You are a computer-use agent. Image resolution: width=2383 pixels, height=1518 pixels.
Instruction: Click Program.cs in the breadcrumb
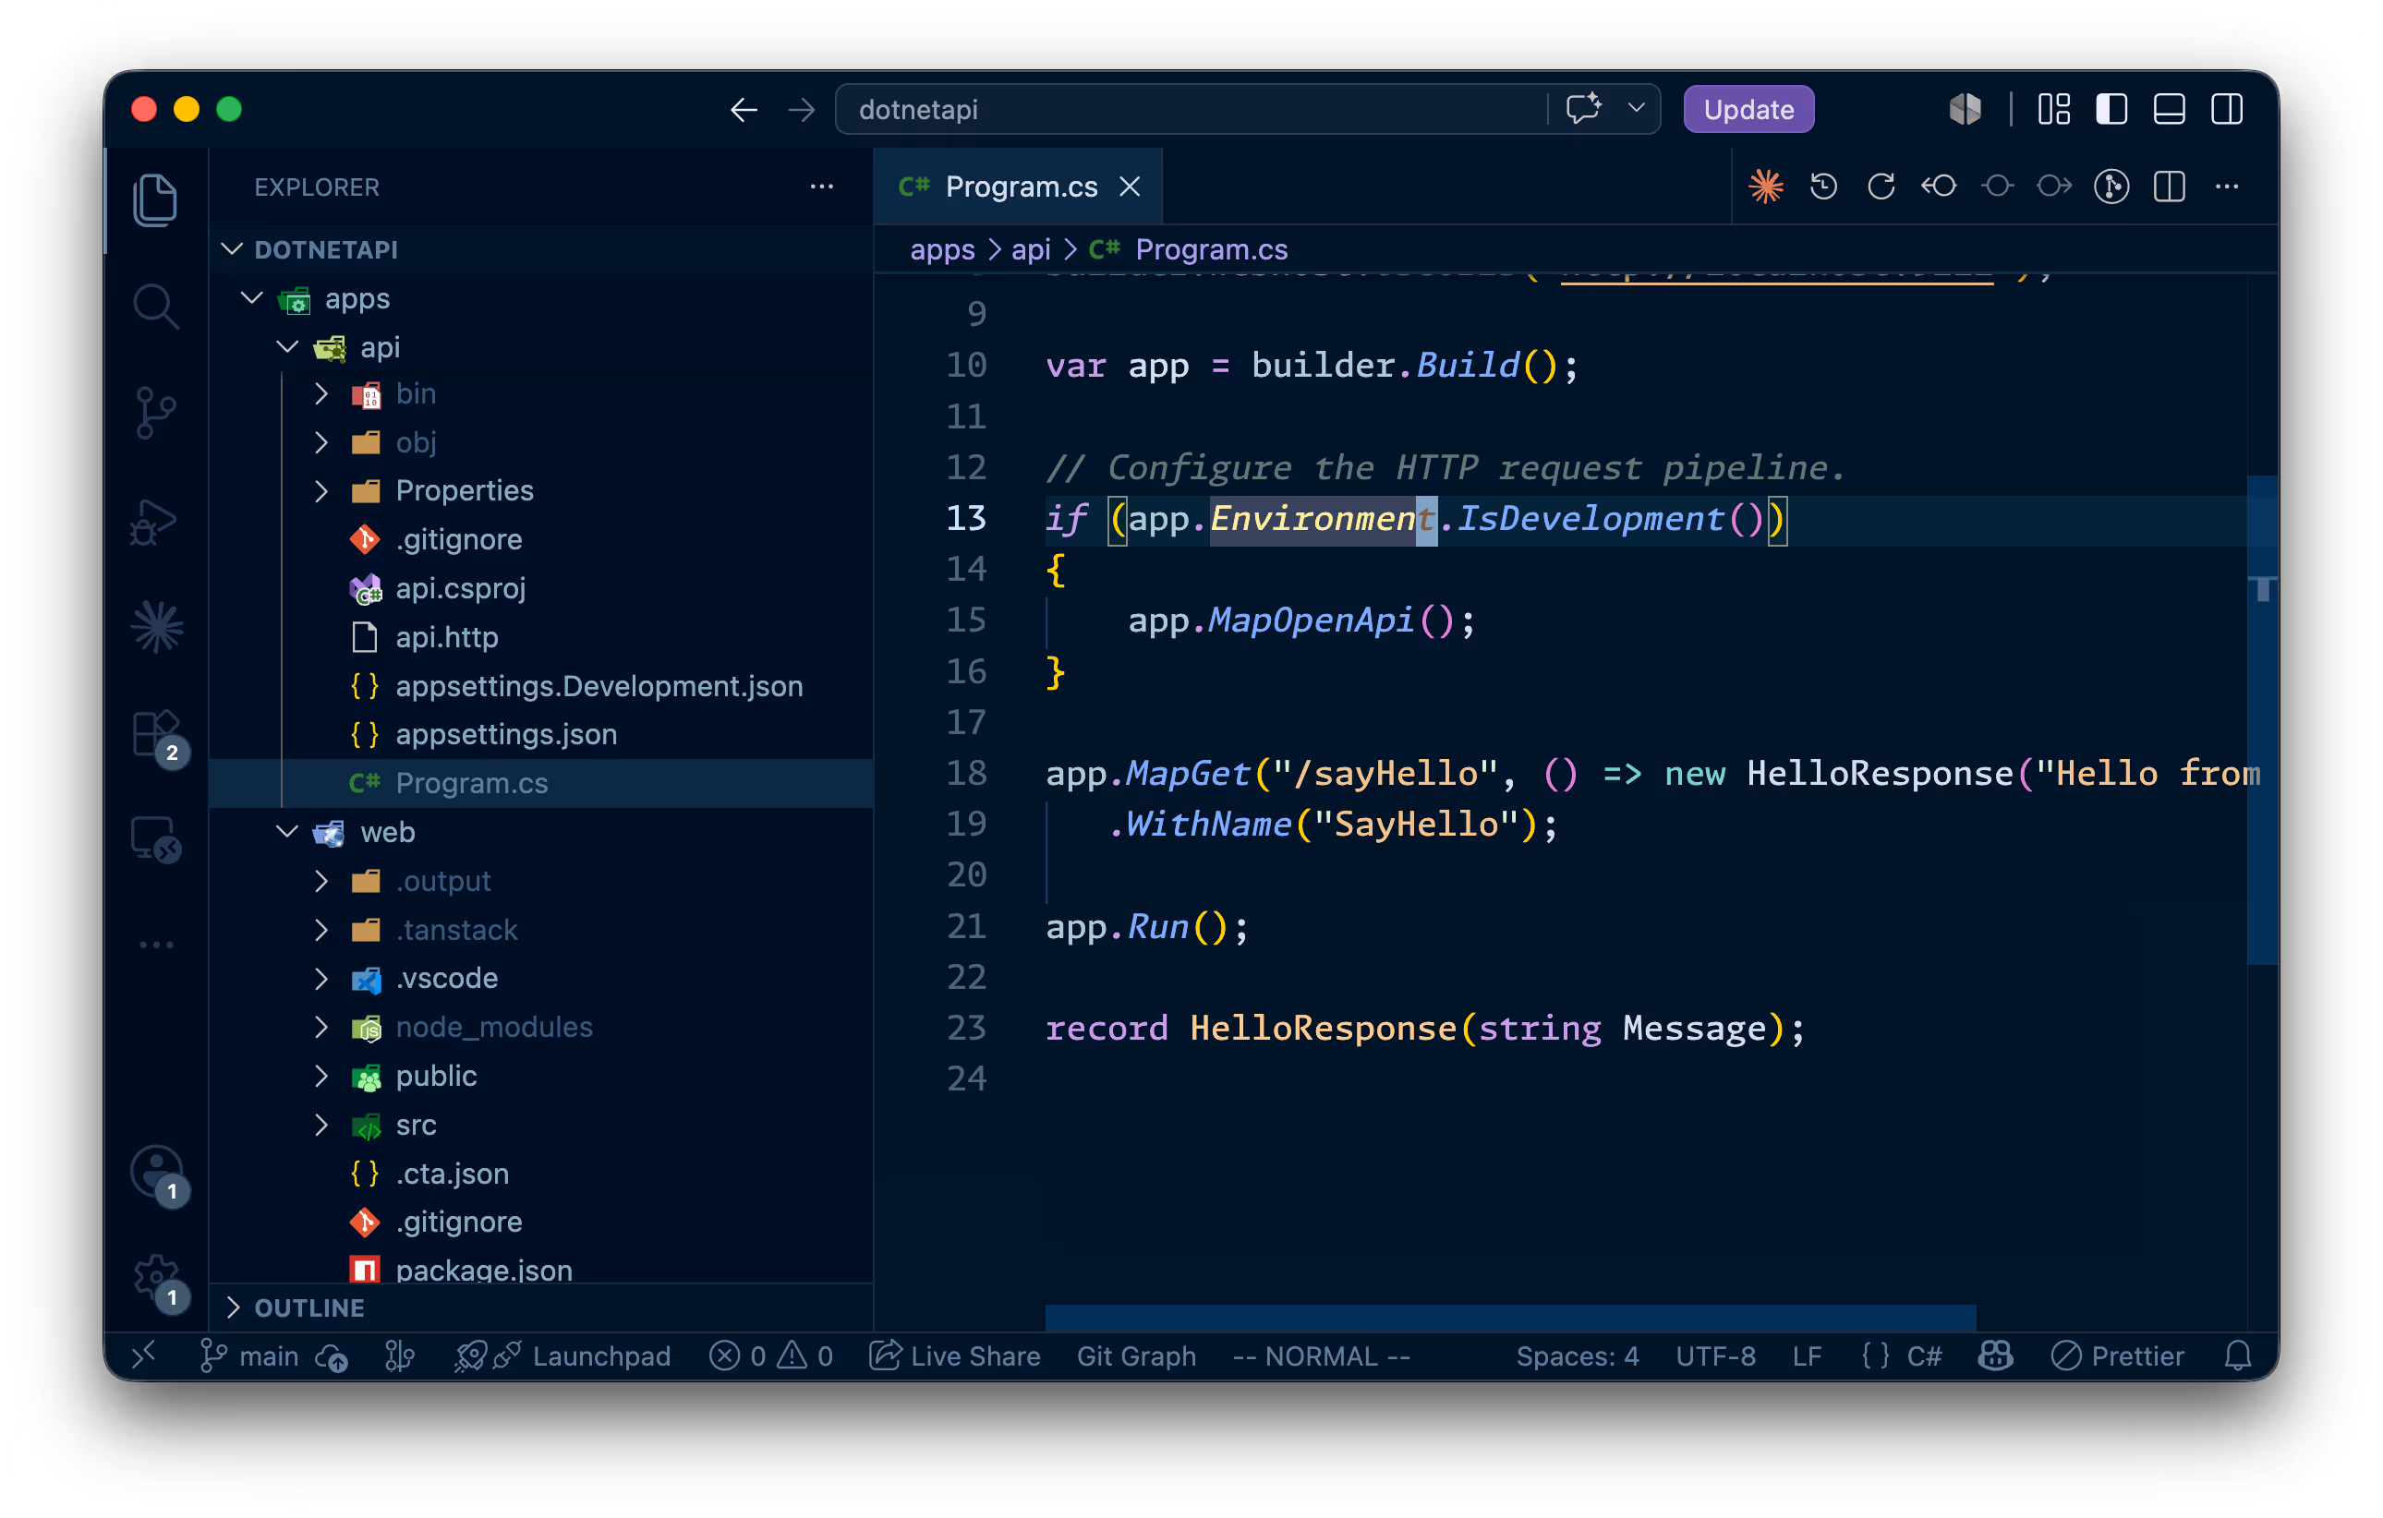click(x=1211, y=249)
